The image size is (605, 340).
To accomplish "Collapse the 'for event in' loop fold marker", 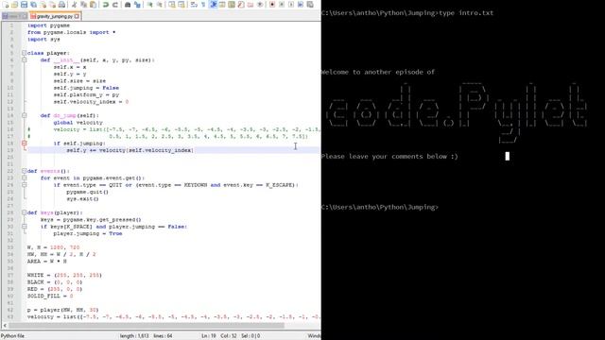I will pos(24,178).
